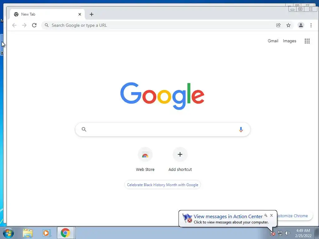The height and width of the screenshot is (239, 319).
Task: Show the taskbar clock and date
Action: click(x=303, y=233)
